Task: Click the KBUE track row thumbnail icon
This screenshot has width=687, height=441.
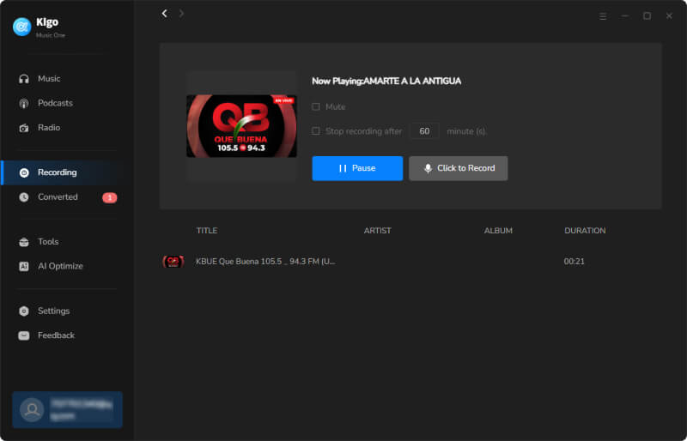Action: point(173,262)
